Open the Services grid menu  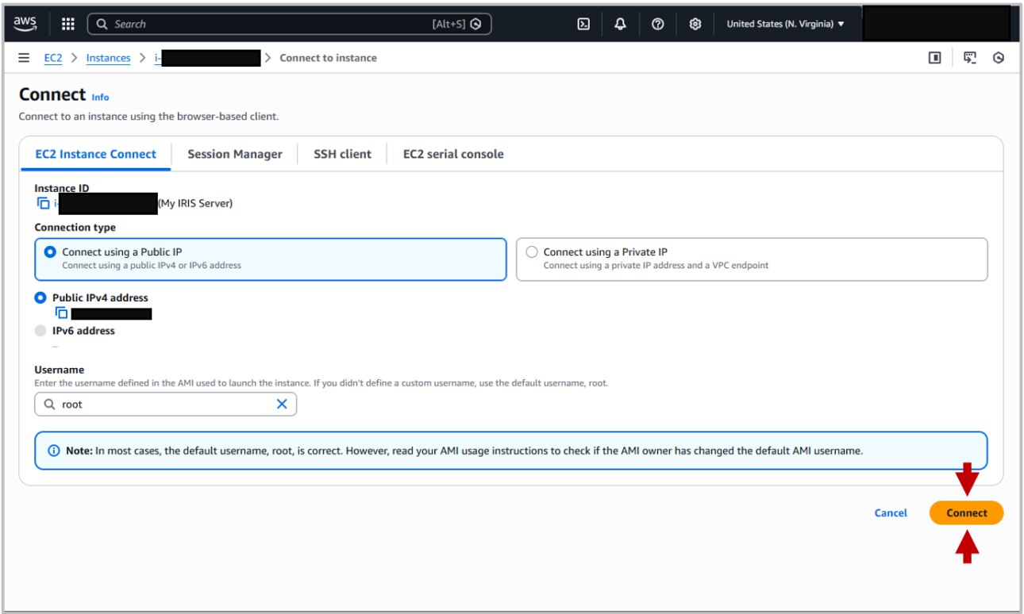[68, 24]
